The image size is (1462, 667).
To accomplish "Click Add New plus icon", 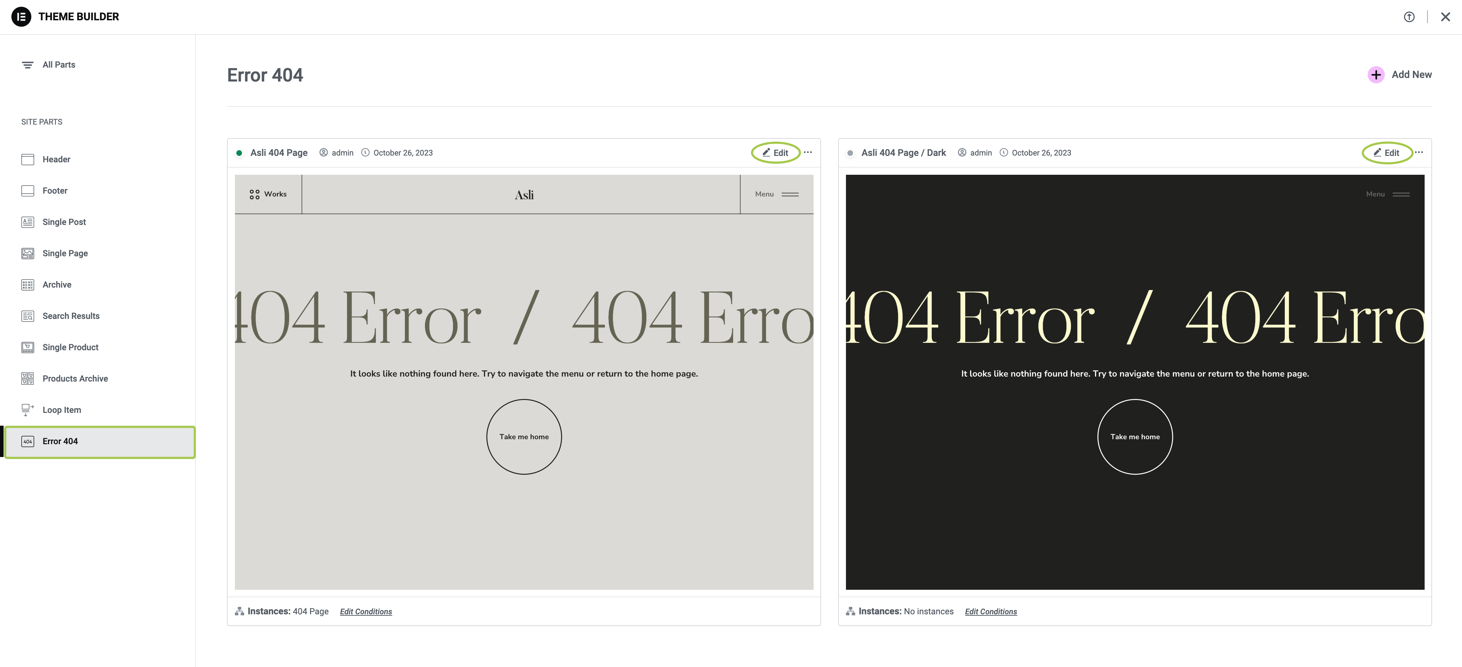I will pos(1376,75).
